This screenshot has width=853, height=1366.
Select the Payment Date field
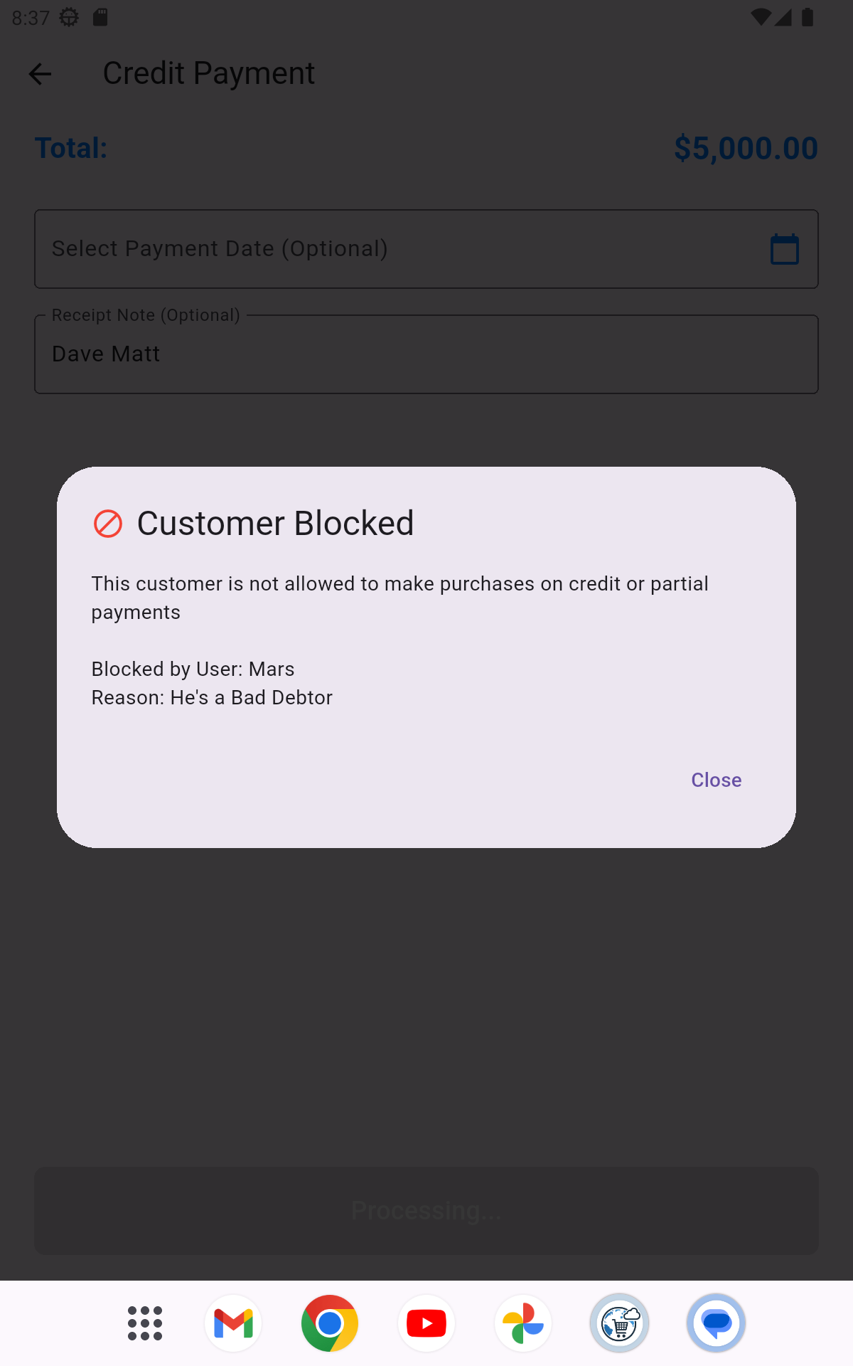point(398,249)
